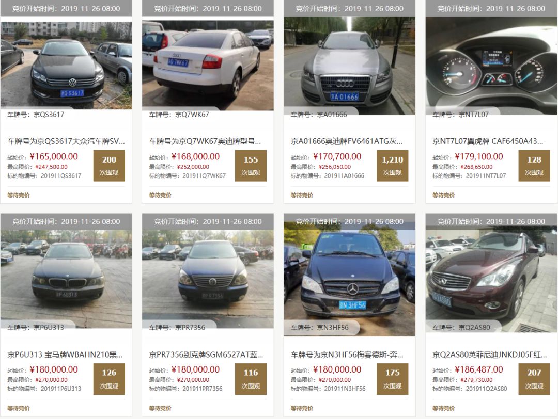Viewport: 558px width, 419px height.
Task: Click listing title 京NT7L07翼虎牌 CAF6450A43...
Action: (488, 141)
